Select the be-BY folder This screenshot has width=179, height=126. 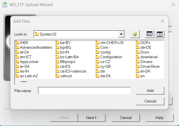pyautogui.click(x=63, y=43)
